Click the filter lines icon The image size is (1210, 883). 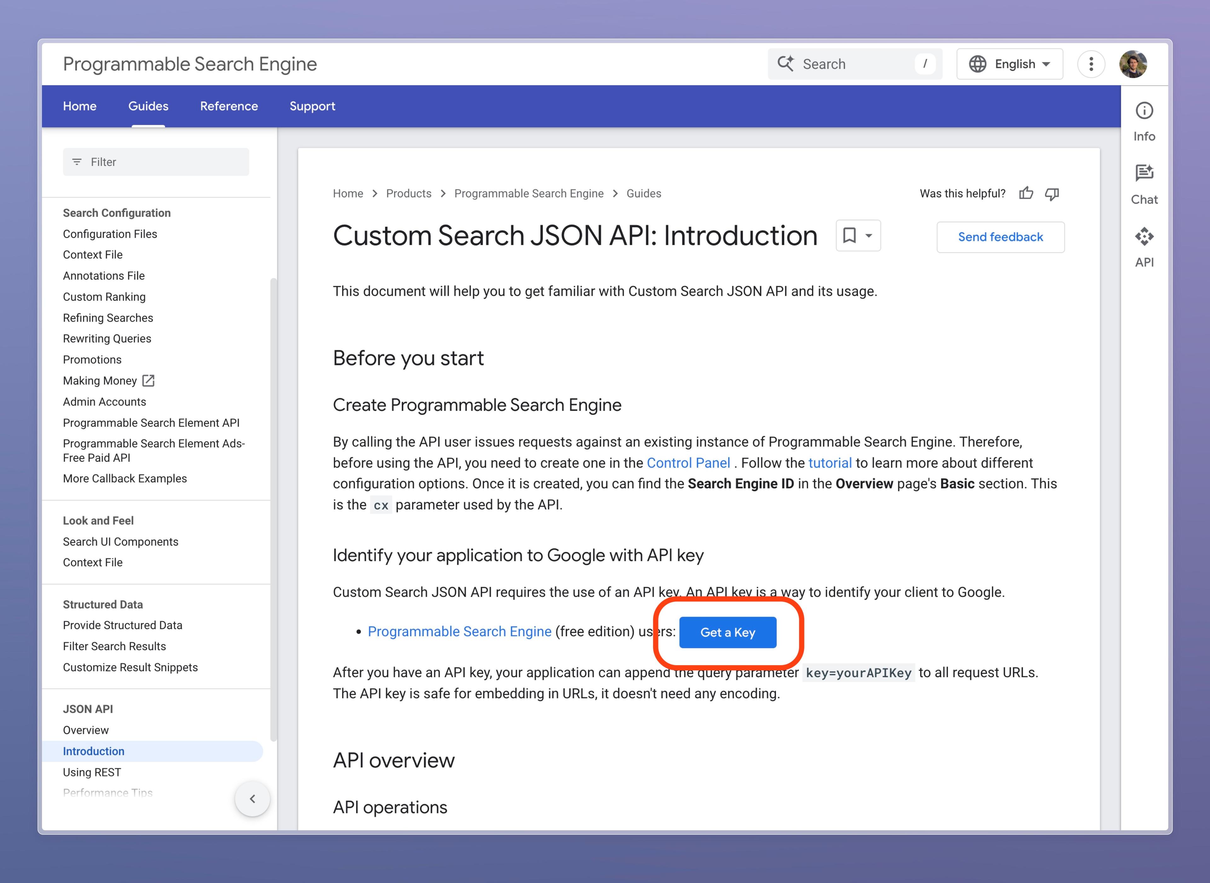77,161
